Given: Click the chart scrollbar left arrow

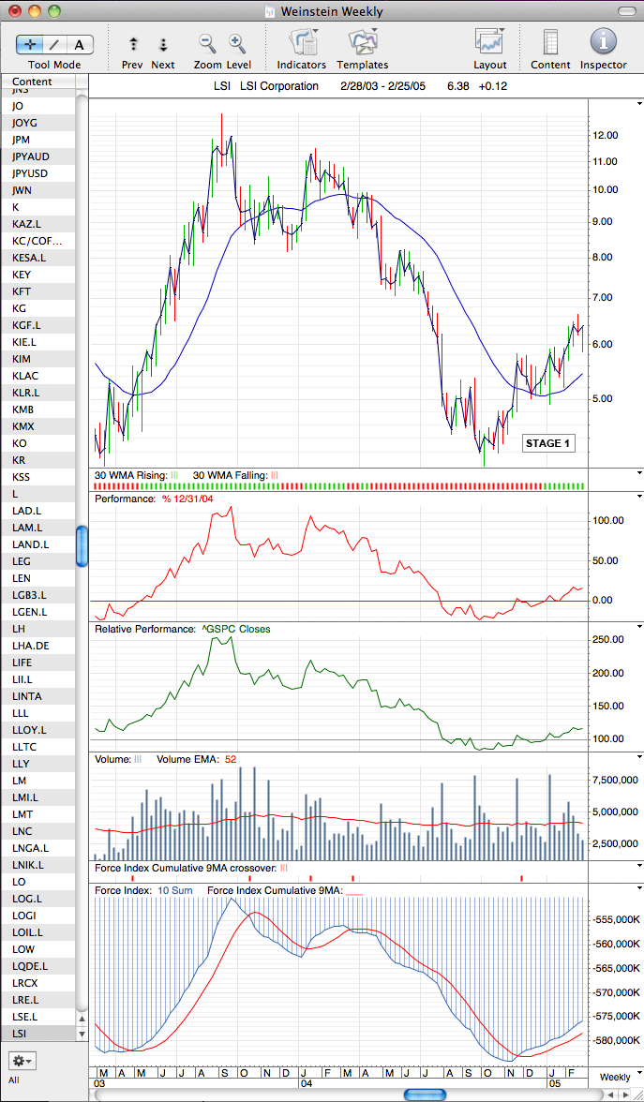Looking at the screenshot, I should [x=609, y=1095].
